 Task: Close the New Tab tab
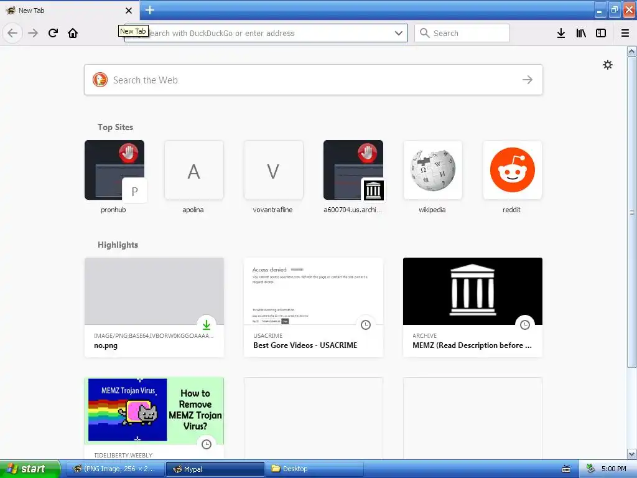click(129, 11)
